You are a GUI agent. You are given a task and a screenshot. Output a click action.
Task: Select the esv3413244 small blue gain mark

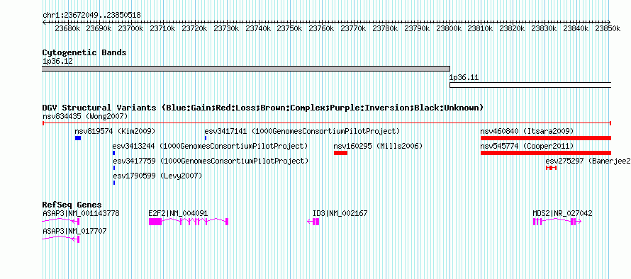click(x=114, y=153)
